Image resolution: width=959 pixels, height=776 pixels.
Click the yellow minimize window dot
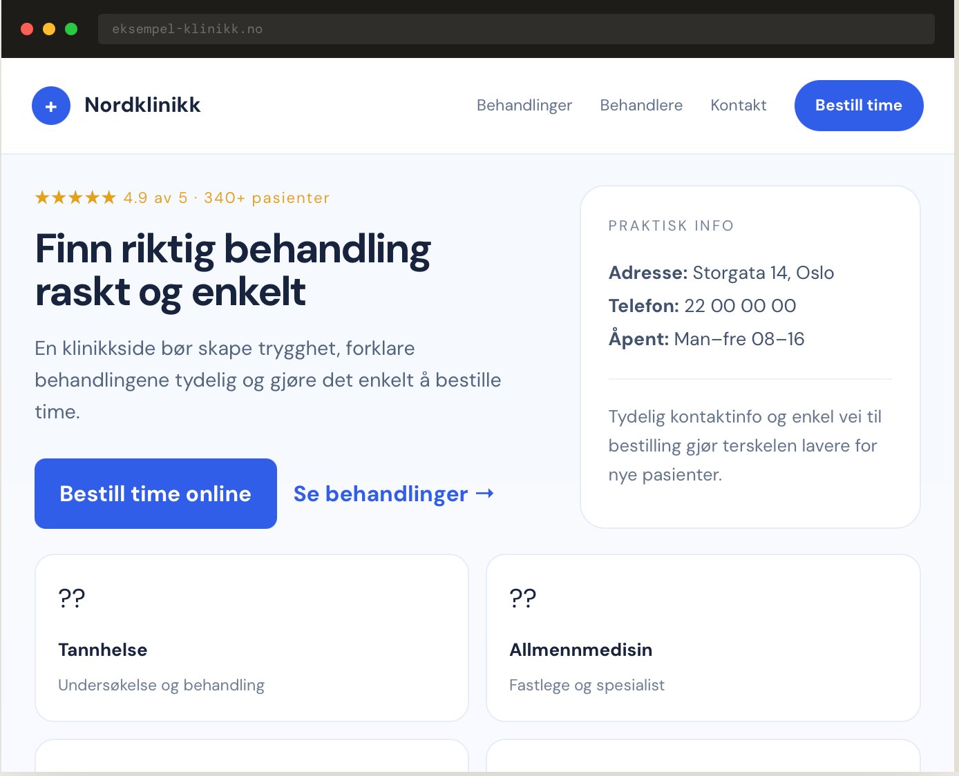(x=49, y=29)
